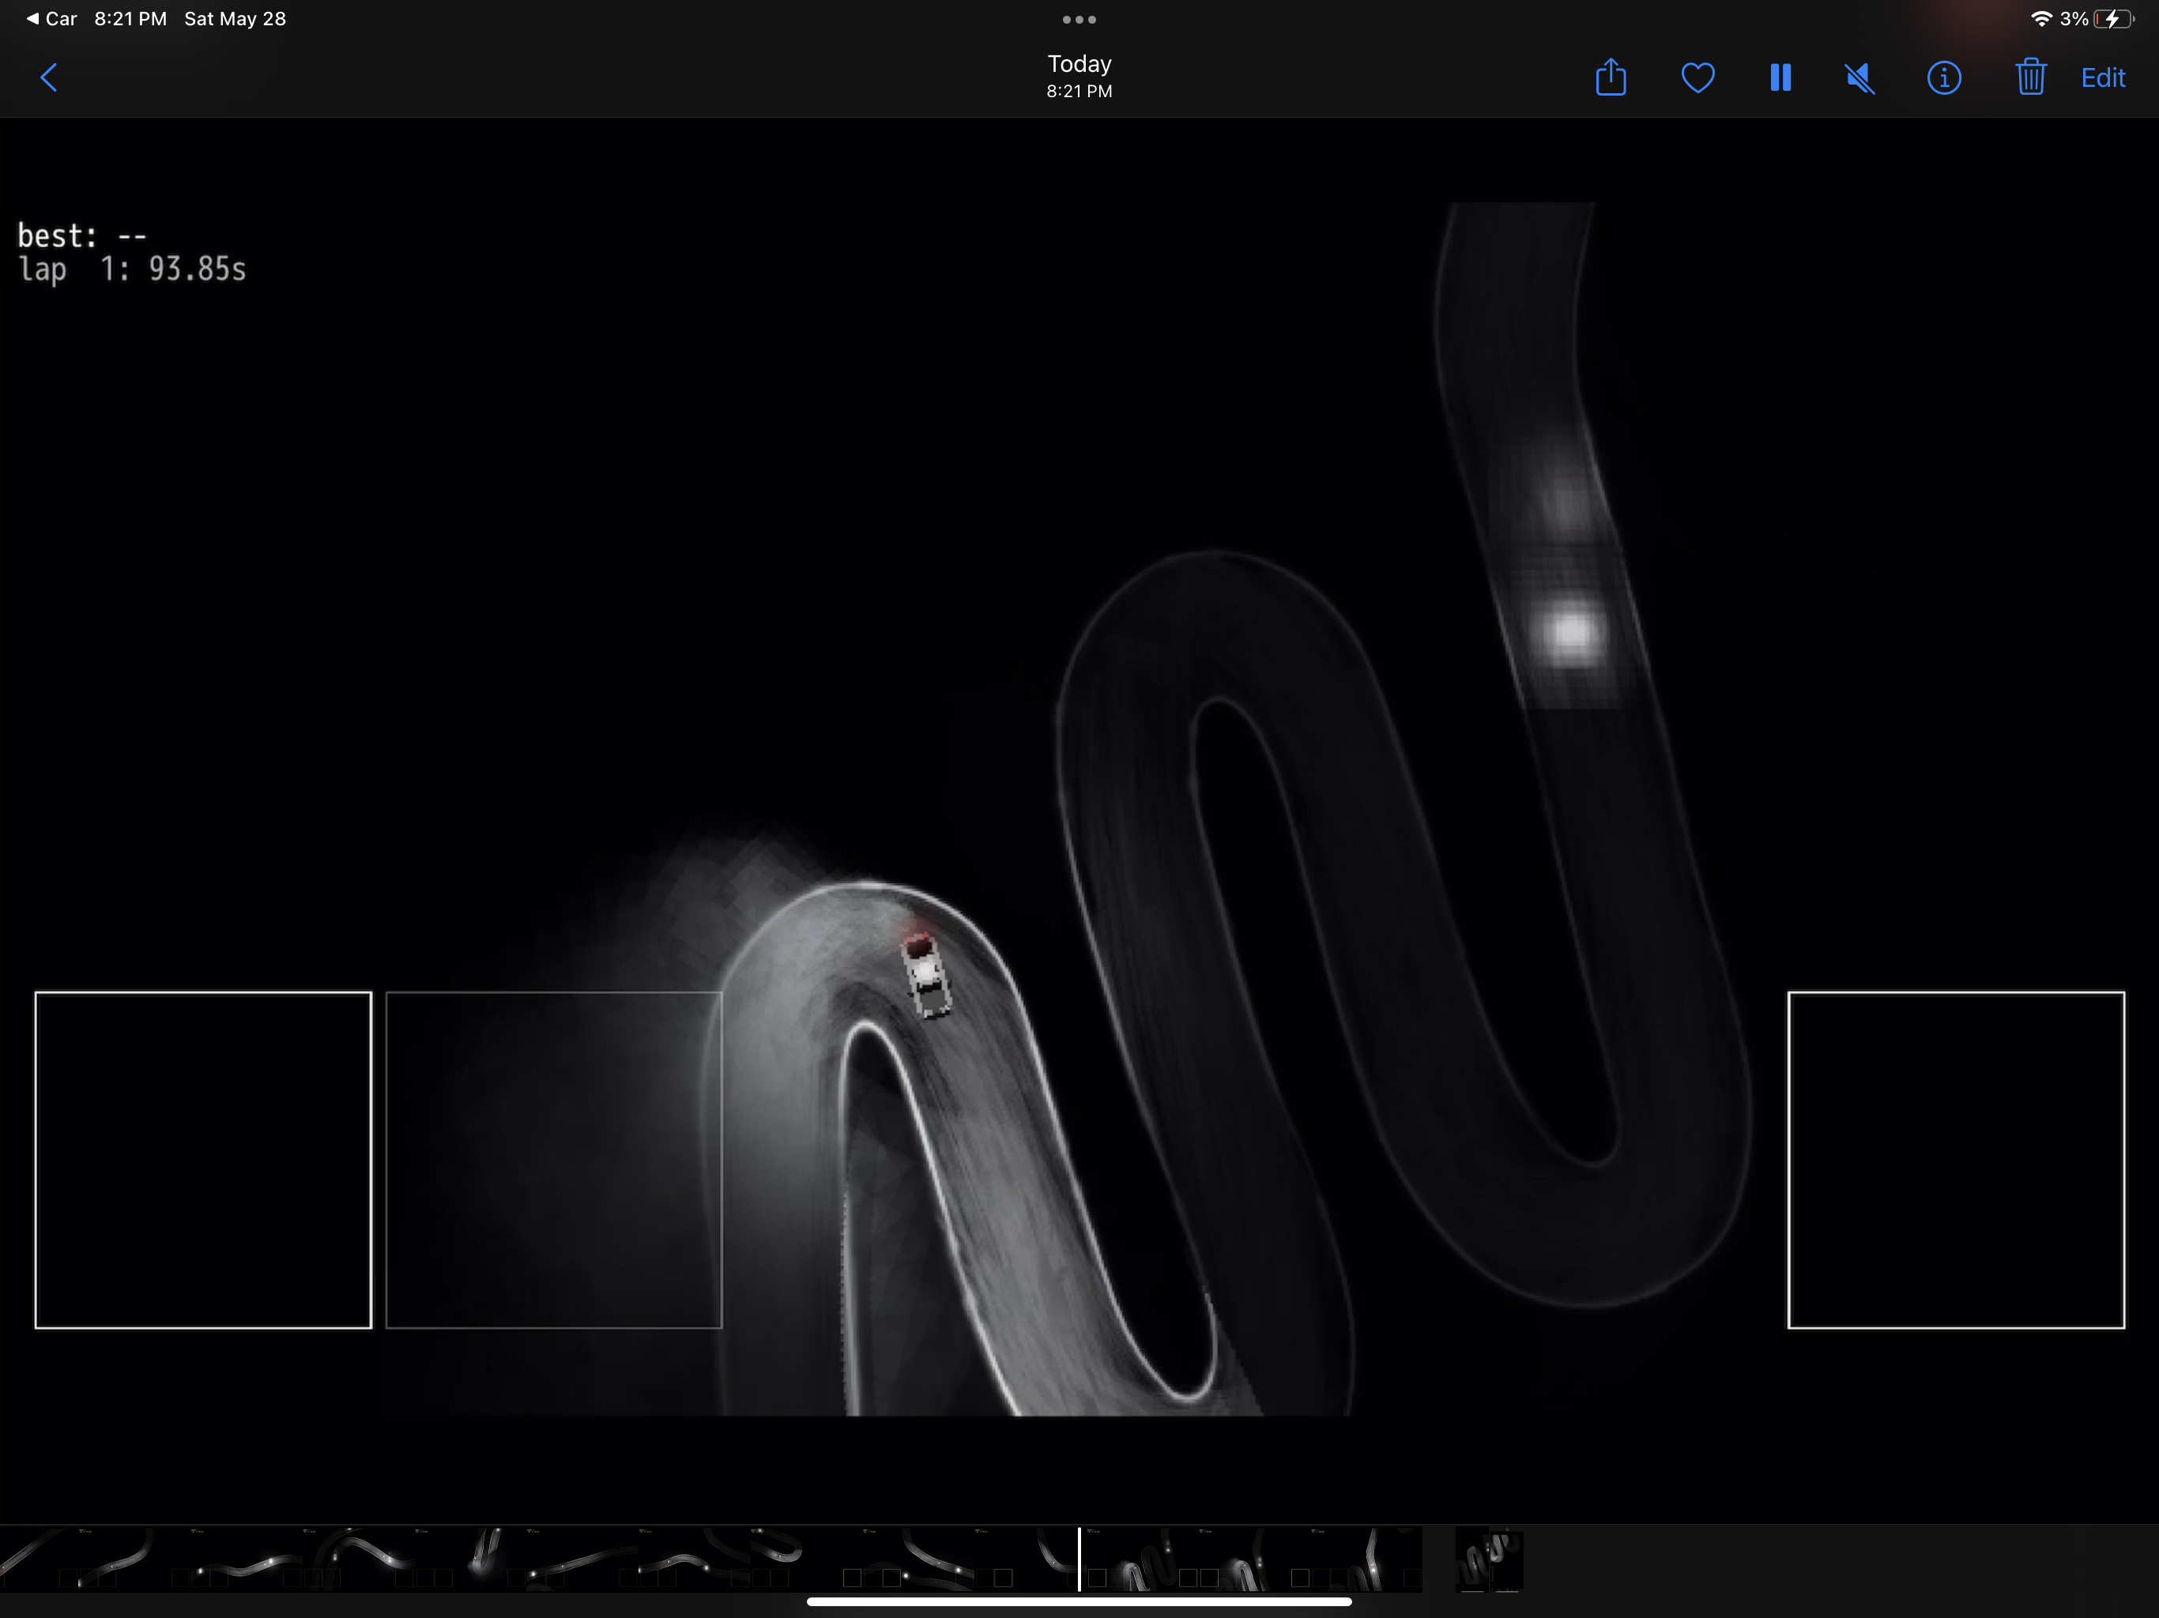This screenshot has height=1618, width=2159.
Task: Favorite this video with the heart icon
Action: [x=1697, y=78]
